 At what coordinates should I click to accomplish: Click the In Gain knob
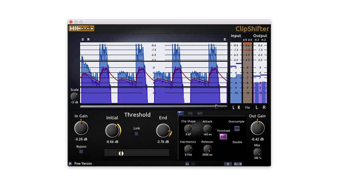click(x=81, y=128)
